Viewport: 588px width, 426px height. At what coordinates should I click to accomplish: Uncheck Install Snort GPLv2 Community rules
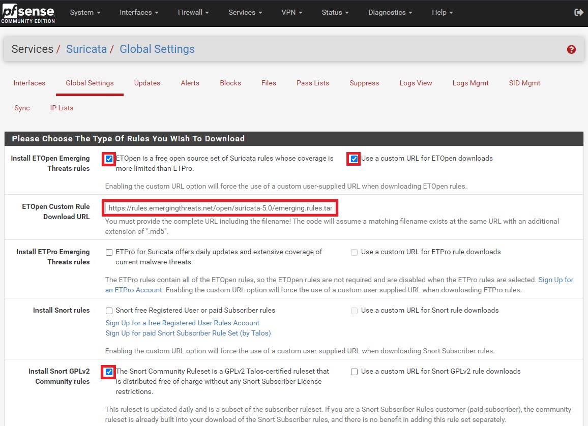pyautogui.click(x=109, y=372)
